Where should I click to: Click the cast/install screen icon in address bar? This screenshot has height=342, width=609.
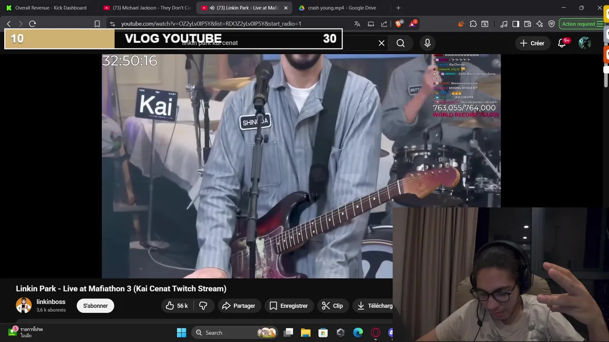[x=371, y=24]
